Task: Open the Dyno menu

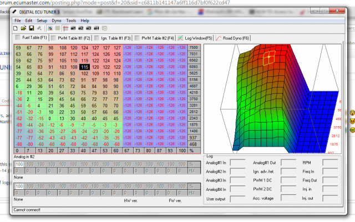Action: coord(57,20)
